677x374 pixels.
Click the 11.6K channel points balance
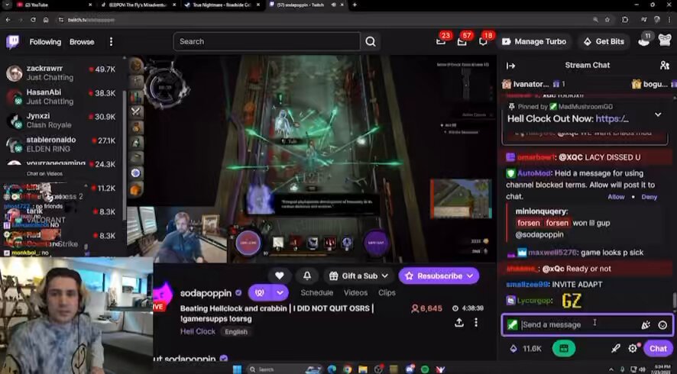(x=526, y=349)
